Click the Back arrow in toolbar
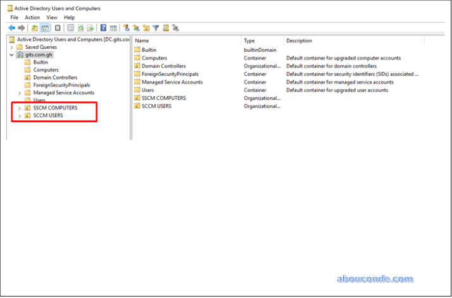The width and height of the screenshot is (452, 298). 11,28
